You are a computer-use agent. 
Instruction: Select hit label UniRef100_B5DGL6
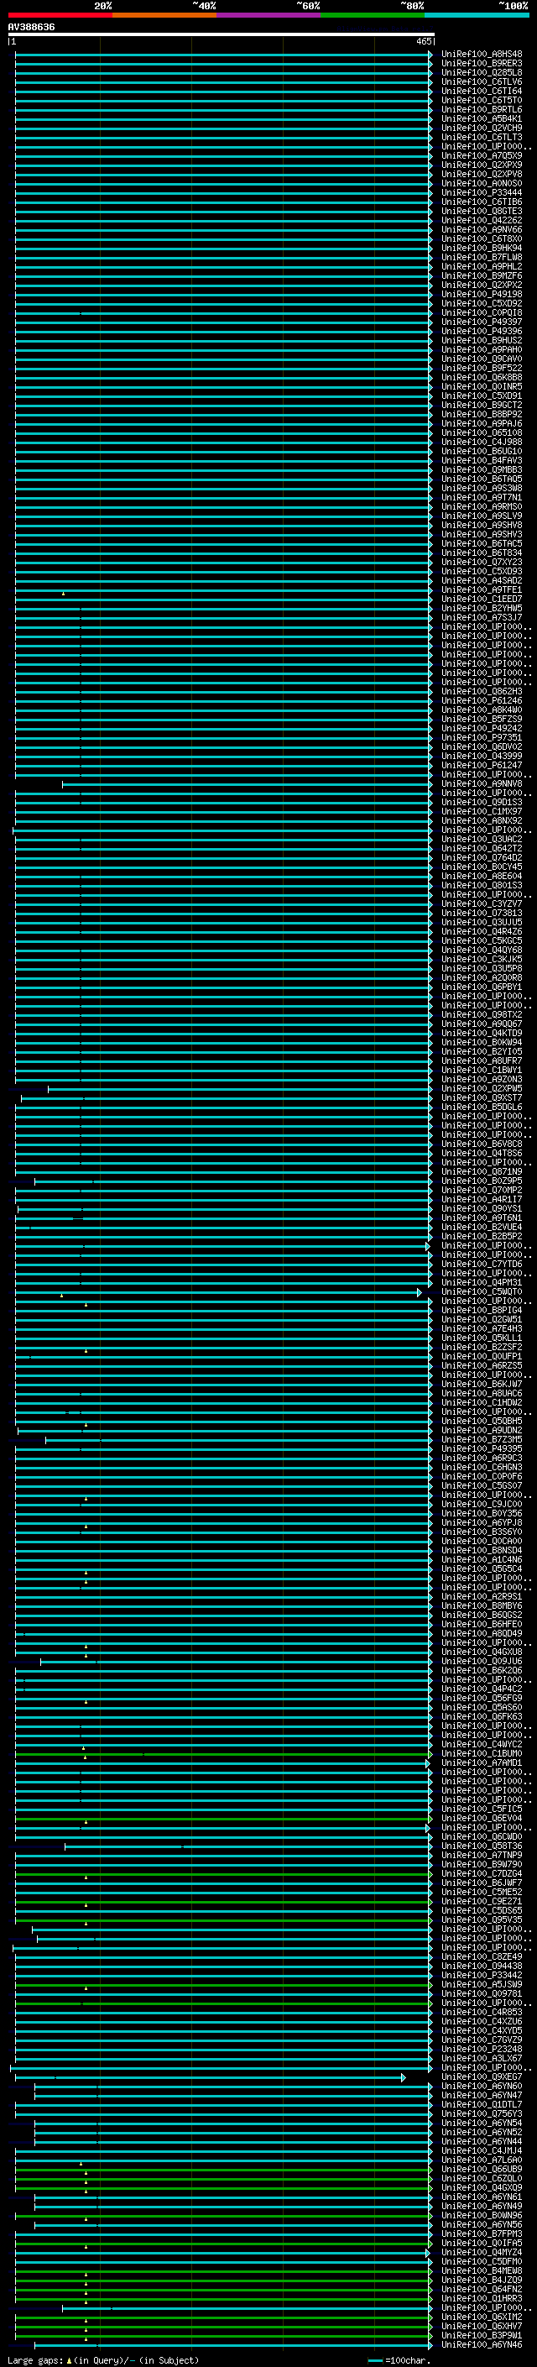click(482, 1108)
